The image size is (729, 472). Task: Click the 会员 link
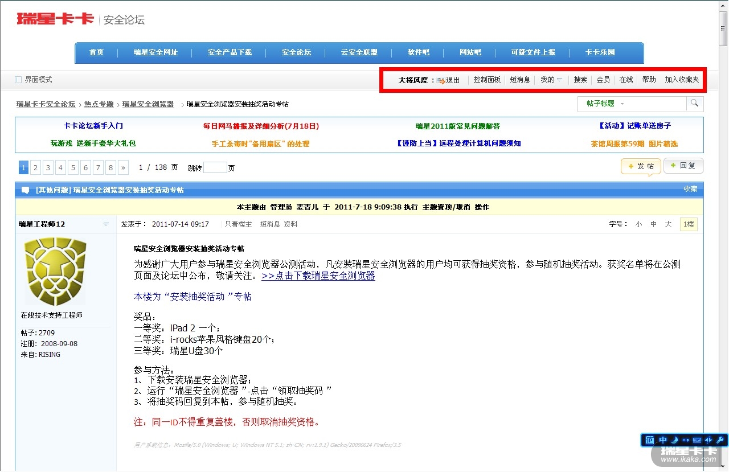(603, 80)
